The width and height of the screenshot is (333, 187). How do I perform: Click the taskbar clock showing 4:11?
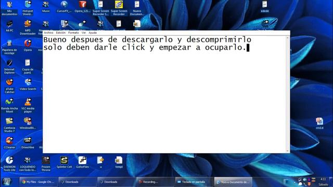point(323,179)
